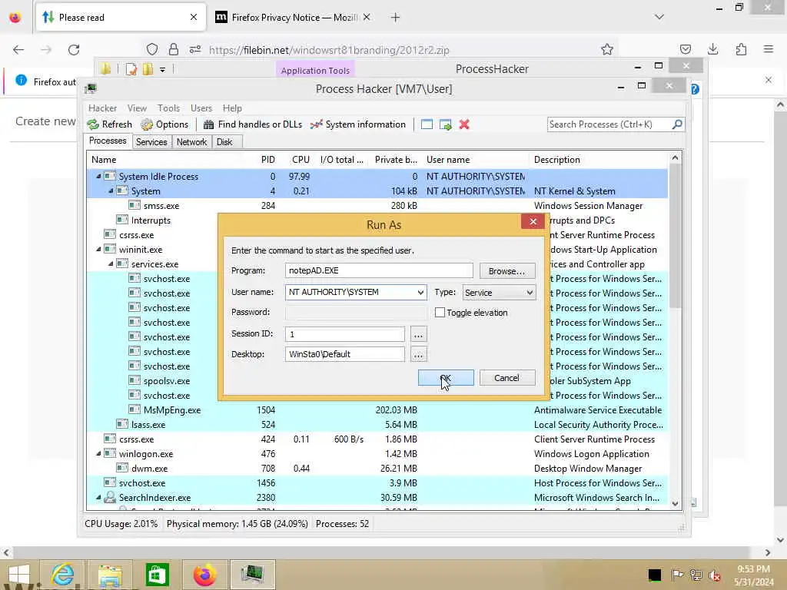Click tracking protection shield icon
Viewport: 787px width, 590px height.
152,49
